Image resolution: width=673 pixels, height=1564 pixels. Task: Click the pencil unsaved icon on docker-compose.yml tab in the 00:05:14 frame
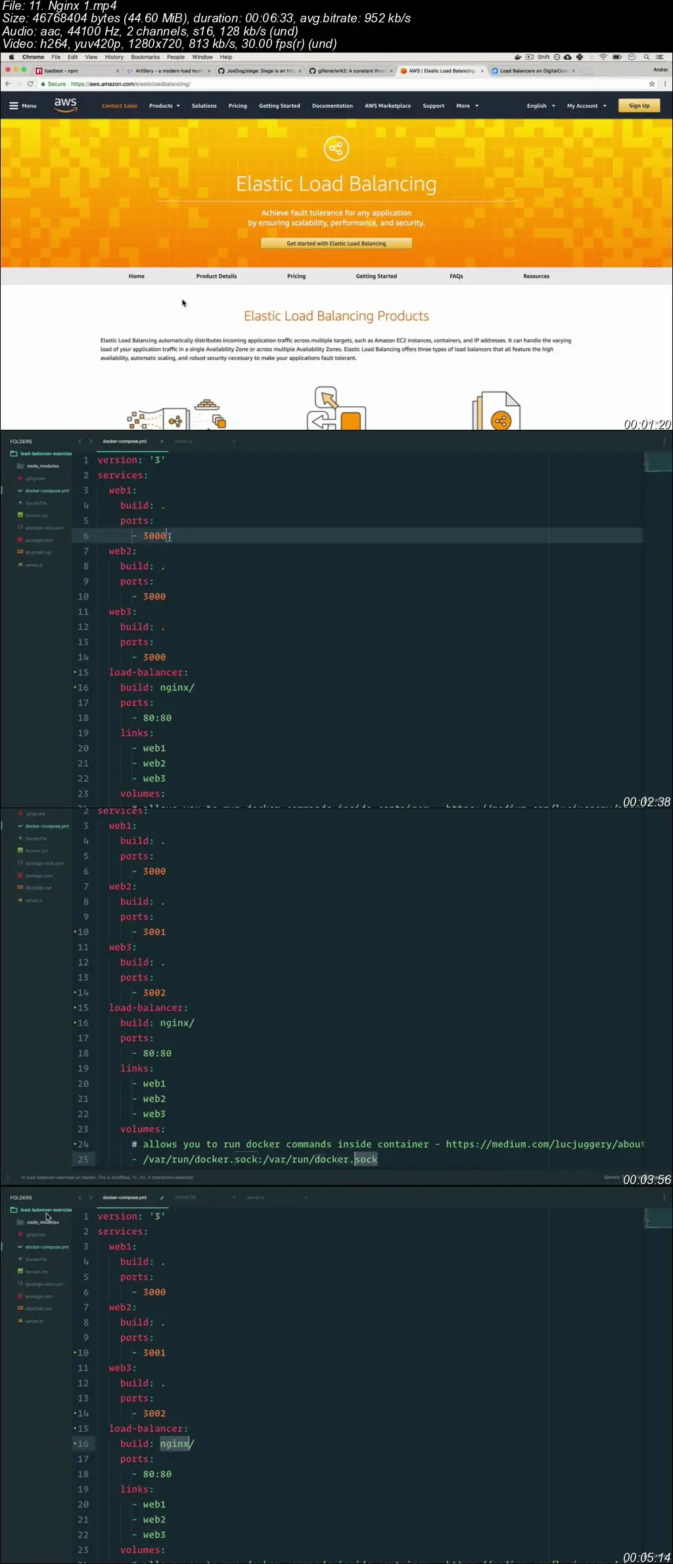click(x=162, y=1197)
